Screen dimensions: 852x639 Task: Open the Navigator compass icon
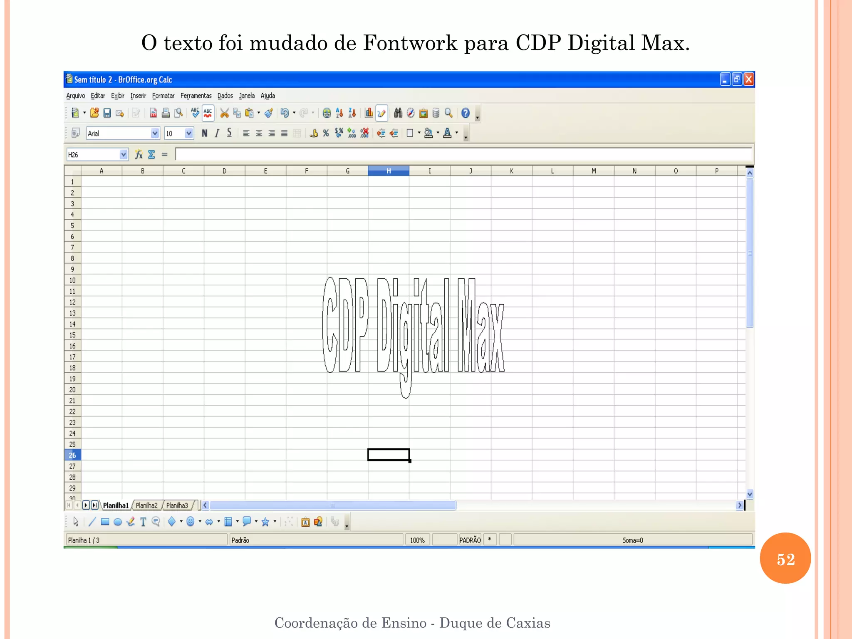click(411, 113)
